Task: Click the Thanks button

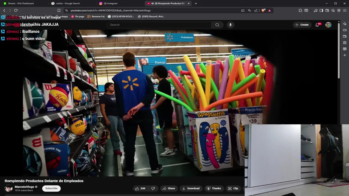Action: 214,188
